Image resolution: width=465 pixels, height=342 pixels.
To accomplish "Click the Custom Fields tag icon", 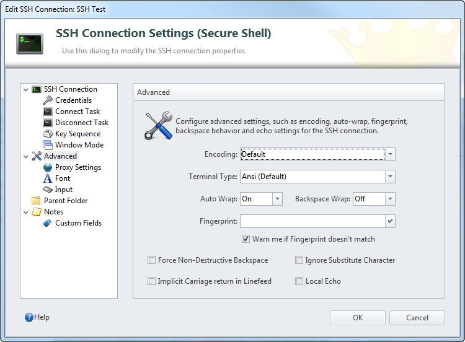I will [48, 223].
